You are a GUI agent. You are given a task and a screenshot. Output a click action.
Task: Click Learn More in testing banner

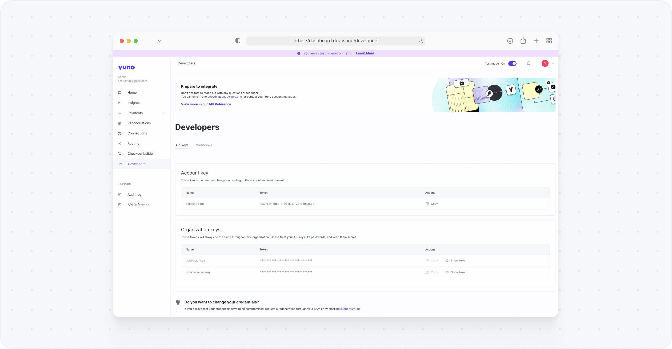click(365, 53)
